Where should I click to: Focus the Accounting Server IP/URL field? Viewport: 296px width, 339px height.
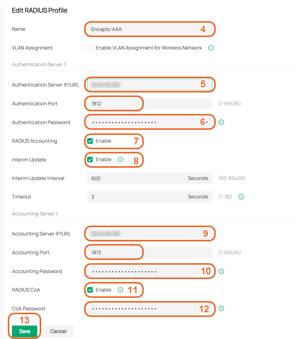(x=149, y=234)
